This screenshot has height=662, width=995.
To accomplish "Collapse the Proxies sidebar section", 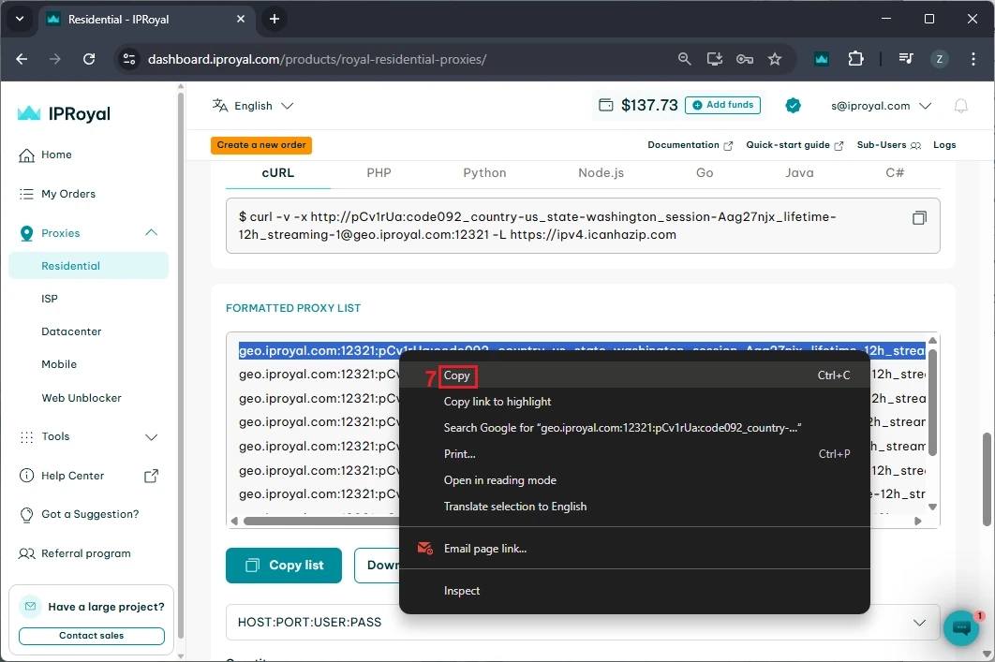I will point(151,233).
